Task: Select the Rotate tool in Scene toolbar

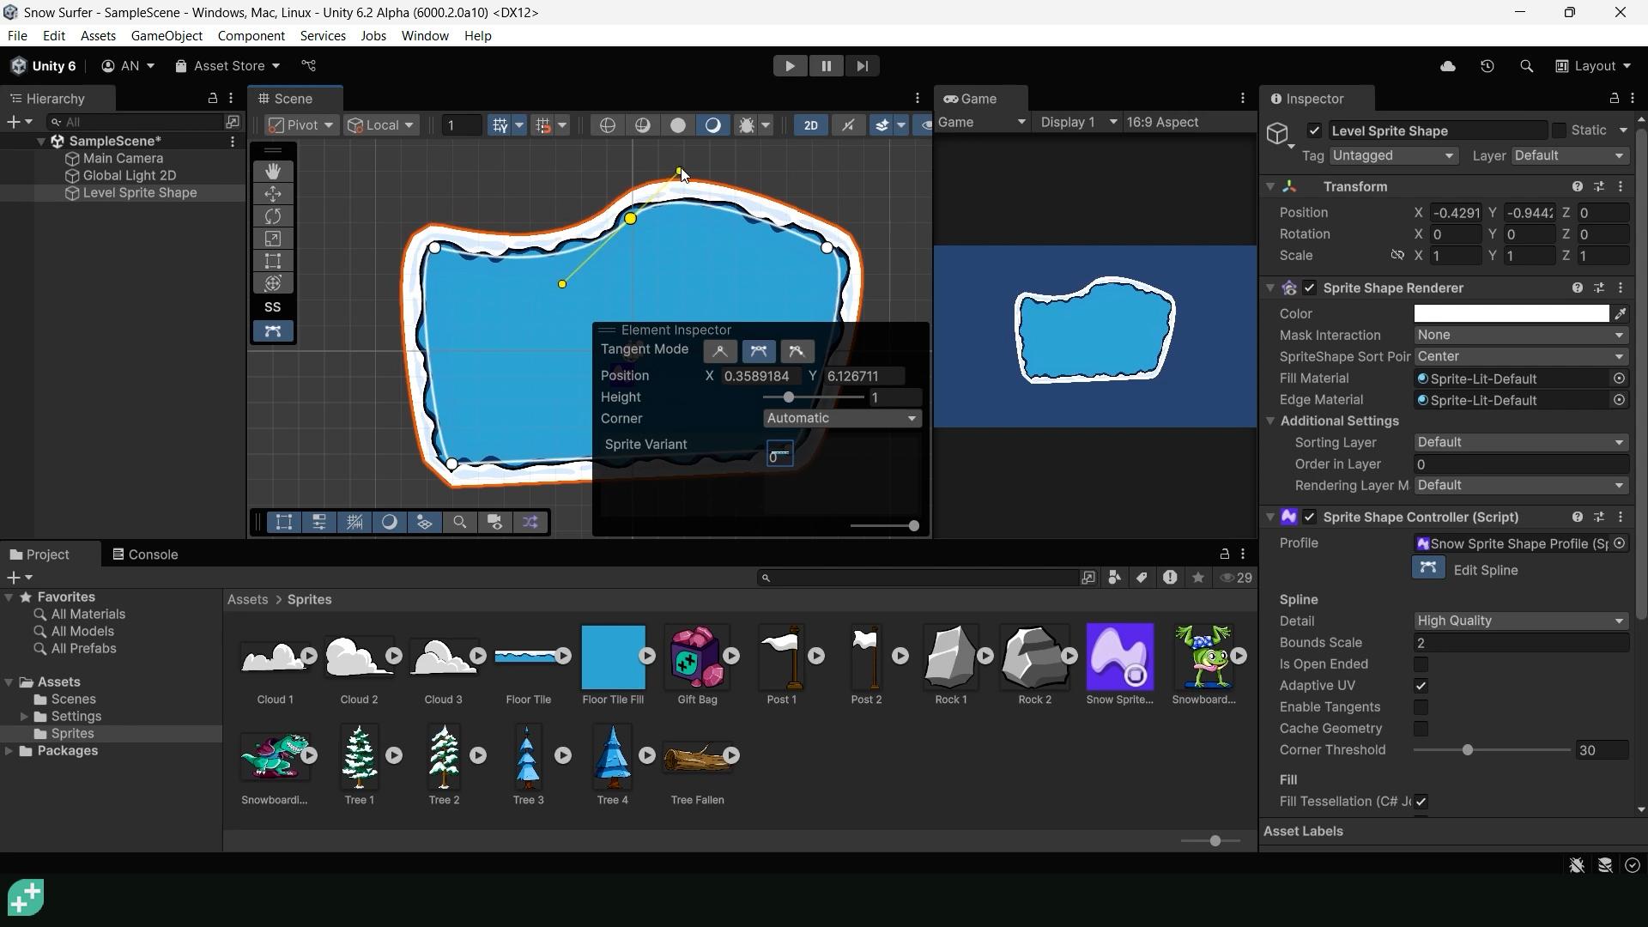Action: (x=273, y=216)
